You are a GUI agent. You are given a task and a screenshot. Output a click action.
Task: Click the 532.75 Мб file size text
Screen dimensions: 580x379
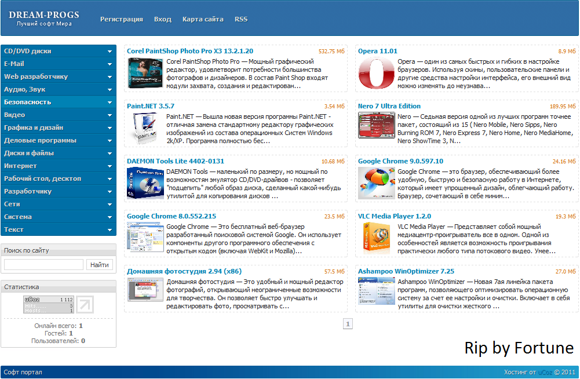point(331,52)
